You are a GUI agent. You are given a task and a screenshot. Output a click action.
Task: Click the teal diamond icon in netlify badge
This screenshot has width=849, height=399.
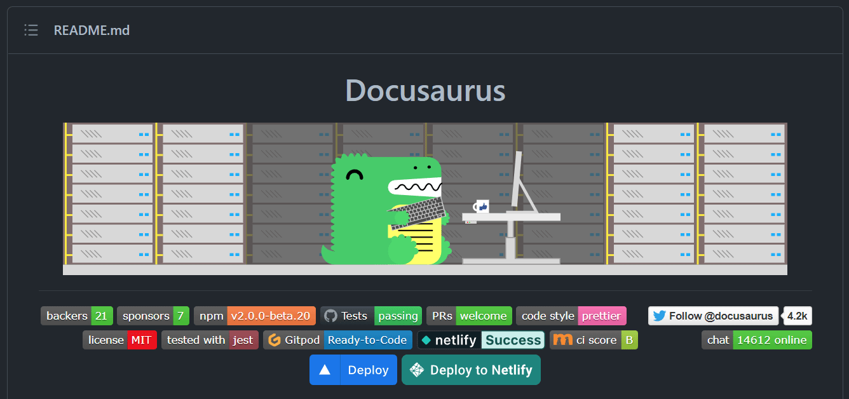426,340
